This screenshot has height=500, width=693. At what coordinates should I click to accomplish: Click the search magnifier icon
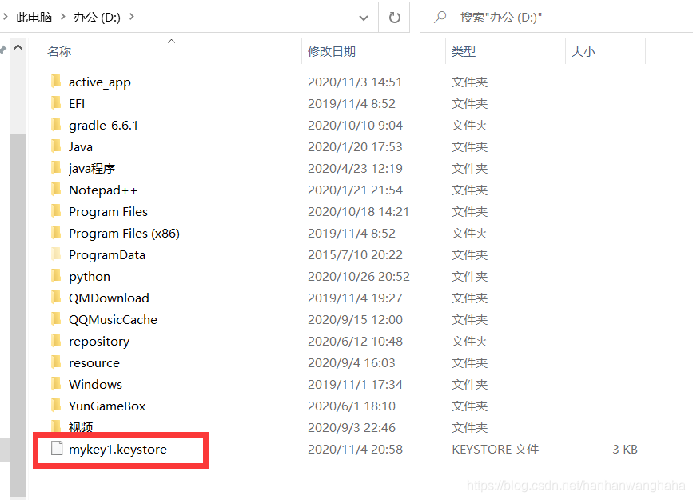pyautogui.click(x=440, y=18)
